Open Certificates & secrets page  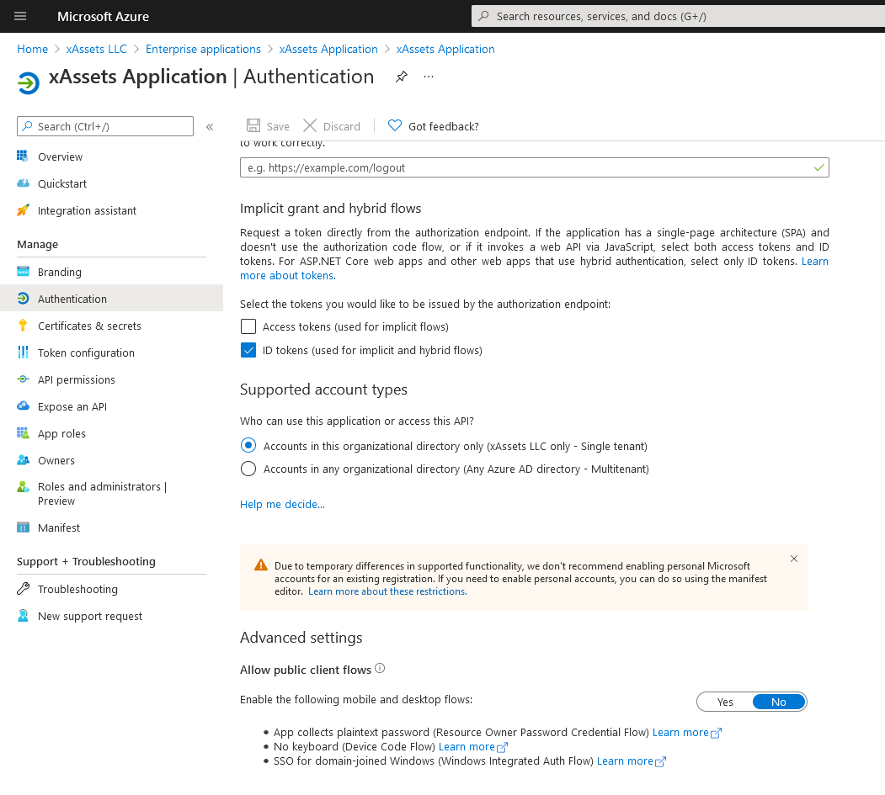[x=89, y=326]
